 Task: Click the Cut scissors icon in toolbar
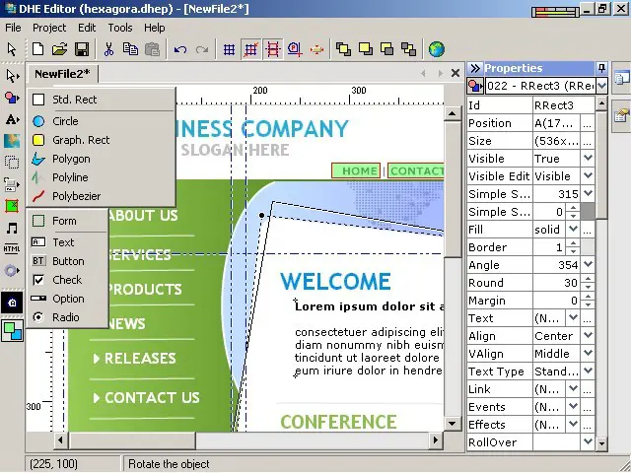(x=108, y=49)
